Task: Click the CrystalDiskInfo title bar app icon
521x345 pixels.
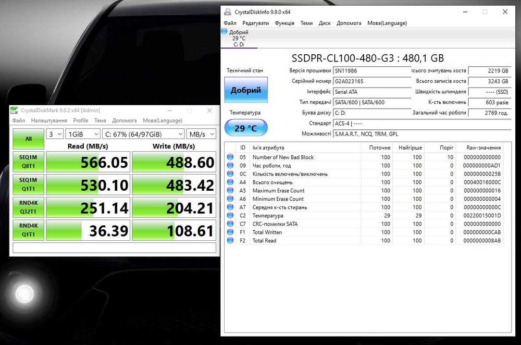Action: pyautogui.click(x=228, y=12)
